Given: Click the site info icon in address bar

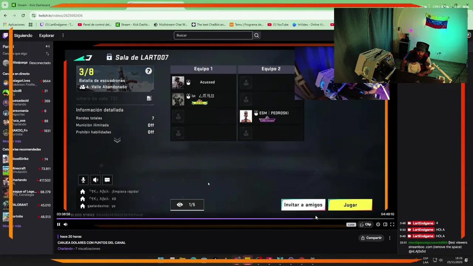Looking at the screenshot, I should click(34, 16).
